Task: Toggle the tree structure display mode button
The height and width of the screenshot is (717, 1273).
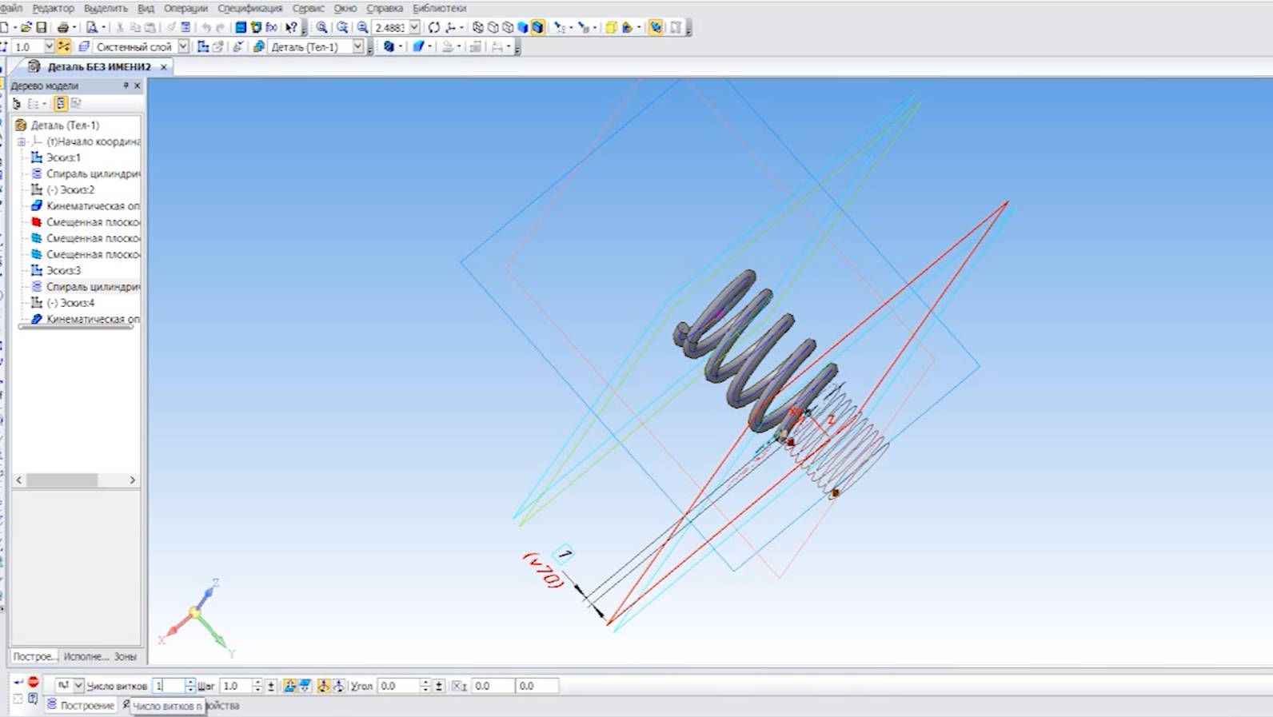Action: 61,103
